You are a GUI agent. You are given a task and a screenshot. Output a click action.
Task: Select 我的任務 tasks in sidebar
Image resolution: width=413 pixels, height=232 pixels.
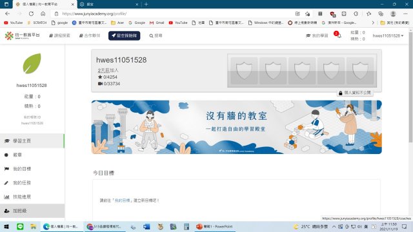click(32, 182)
